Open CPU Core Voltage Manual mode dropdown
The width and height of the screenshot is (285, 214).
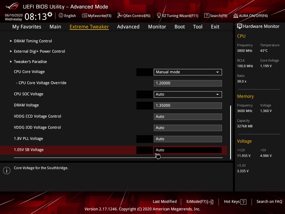point(188,72)
